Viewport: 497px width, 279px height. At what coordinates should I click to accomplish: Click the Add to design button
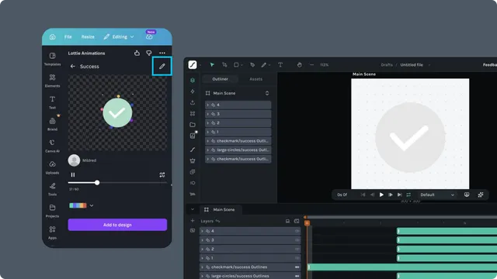117,225
